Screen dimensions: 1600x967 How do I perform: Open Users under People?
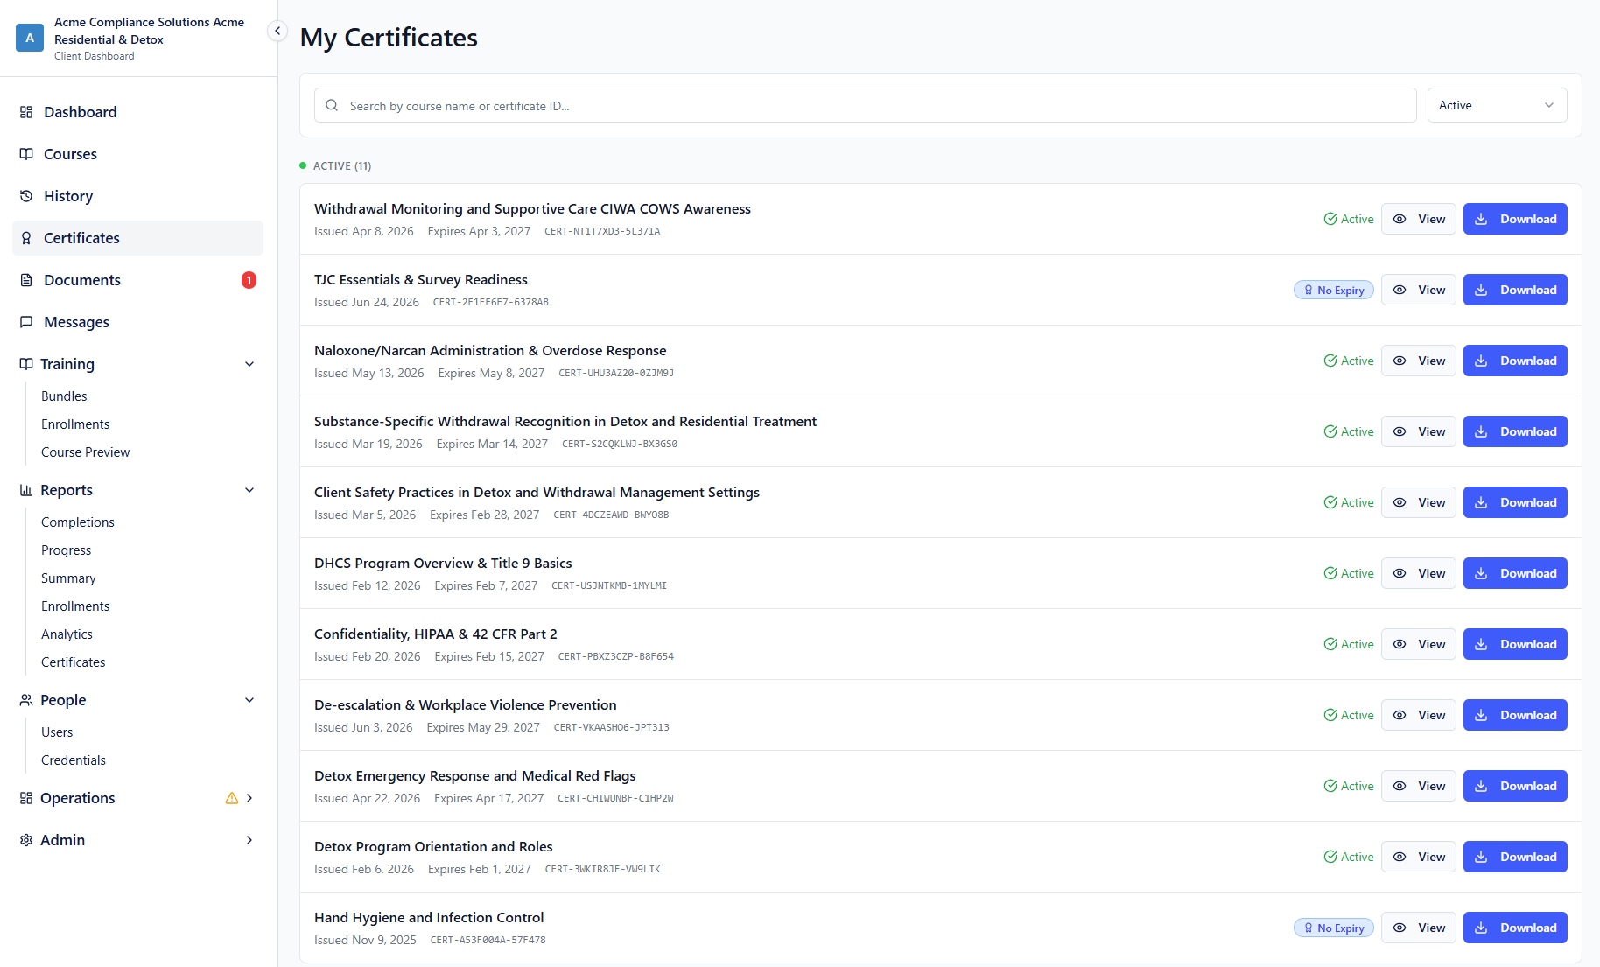[x=57, y=732]
